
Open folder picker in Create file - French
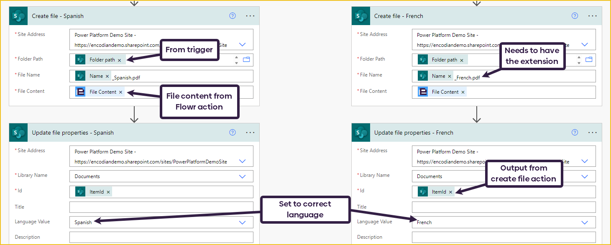click(589, 60)
